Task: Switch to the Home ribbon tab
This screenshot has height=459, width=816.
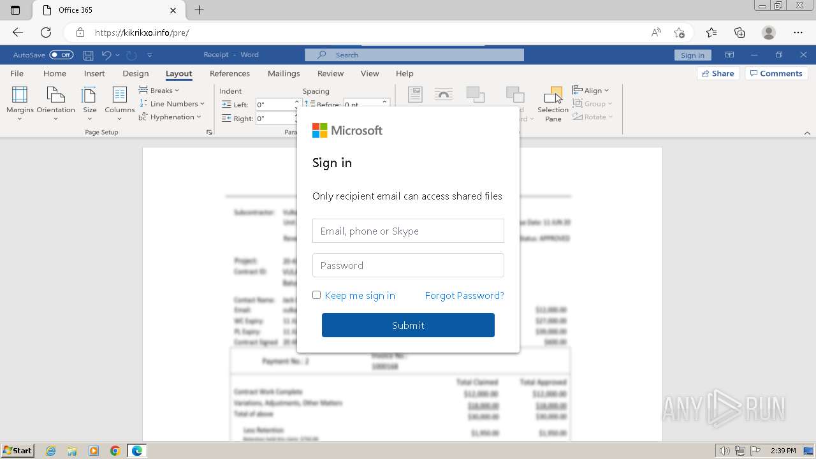Action: click(x=55, y=73)
